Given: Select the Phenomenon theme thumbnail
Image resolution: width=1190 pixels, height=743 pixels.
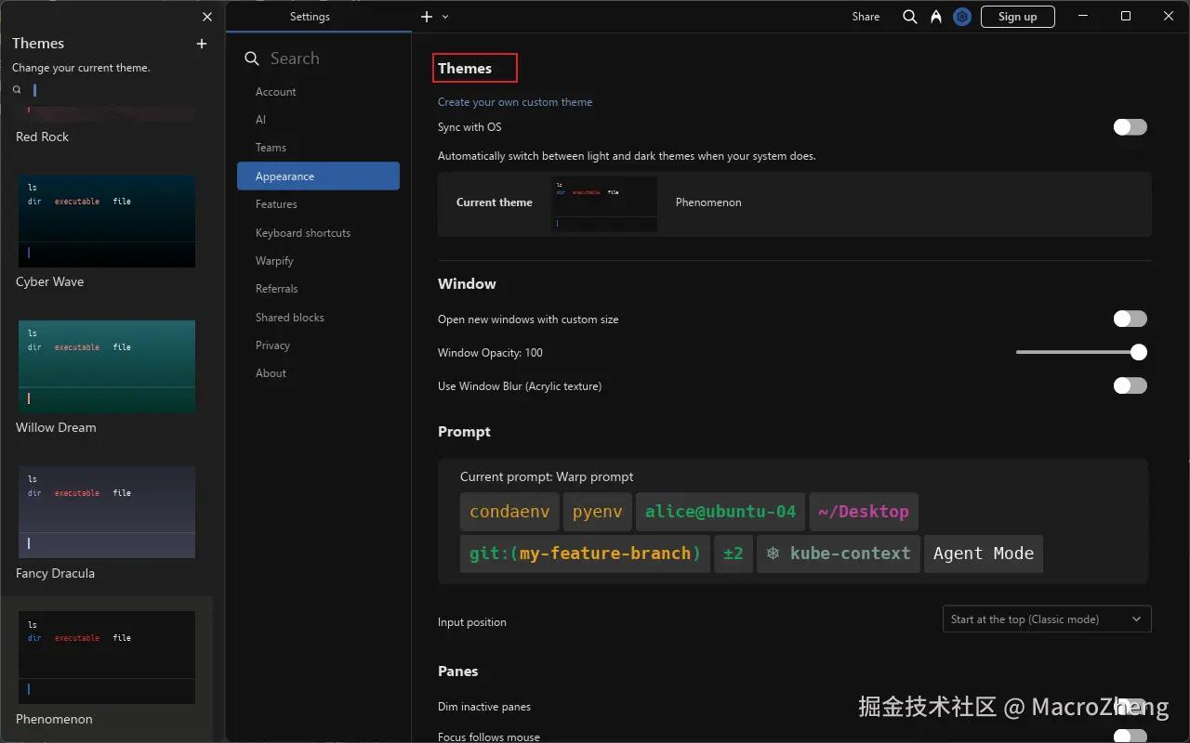Looking at the screenshot, I should tap(107, 658).
